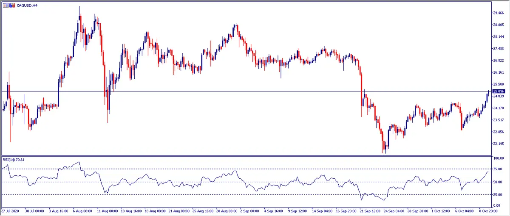
Task: Click the 21 Sep 12:00 time axis label
Action: coord(369,210)
